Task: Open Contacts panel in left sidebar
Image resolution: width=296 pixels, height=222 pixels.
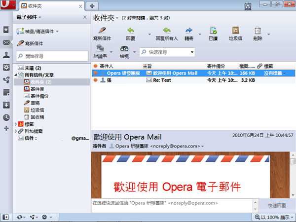Action: (6, 55)
